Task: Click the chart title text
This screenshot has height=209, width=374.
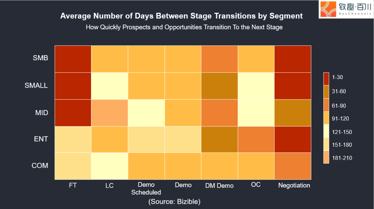Action: point(181,16)
